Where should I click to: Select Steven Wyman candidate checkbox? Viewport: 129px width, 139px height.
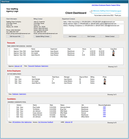(x=9, y=115)
